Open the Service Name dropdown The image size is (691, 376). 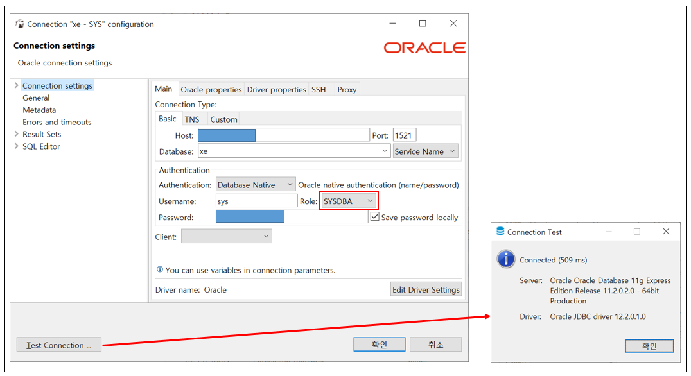click(425, 151)
